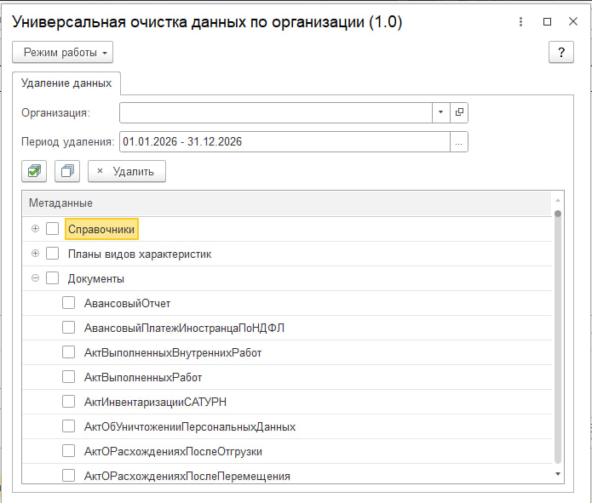Open the window's more options menu
592x503 pixels.
click(520, 23)
